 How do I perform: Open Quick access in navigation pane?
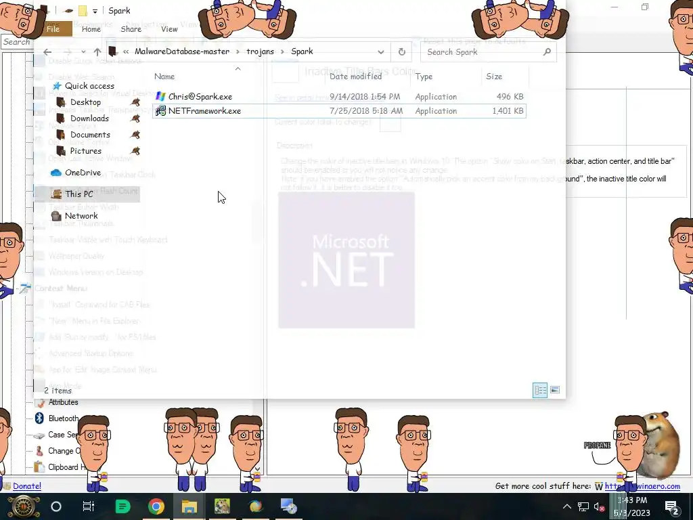pos(89,86)
